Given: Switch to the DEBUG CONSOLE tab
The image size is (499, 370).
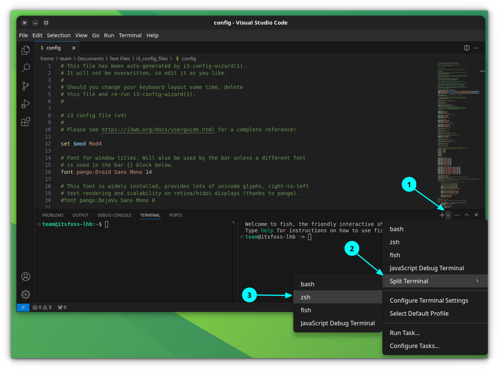Looking at the screenshot, I should (x=114, y=215).
